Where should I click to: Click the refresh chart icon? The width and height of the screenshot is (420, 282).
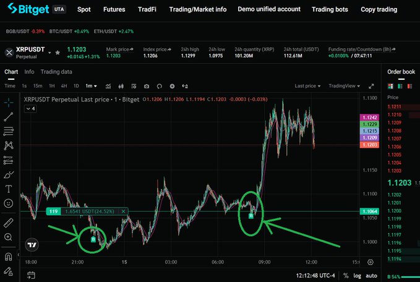click(160, 86)
